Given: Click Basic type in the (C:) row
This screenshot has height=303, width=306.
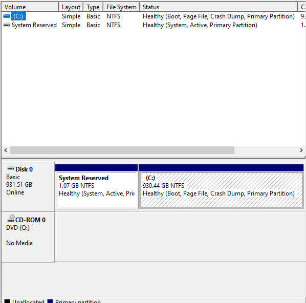Looking at the screenshot, I should pyautogui.click(x=93, y=16).
